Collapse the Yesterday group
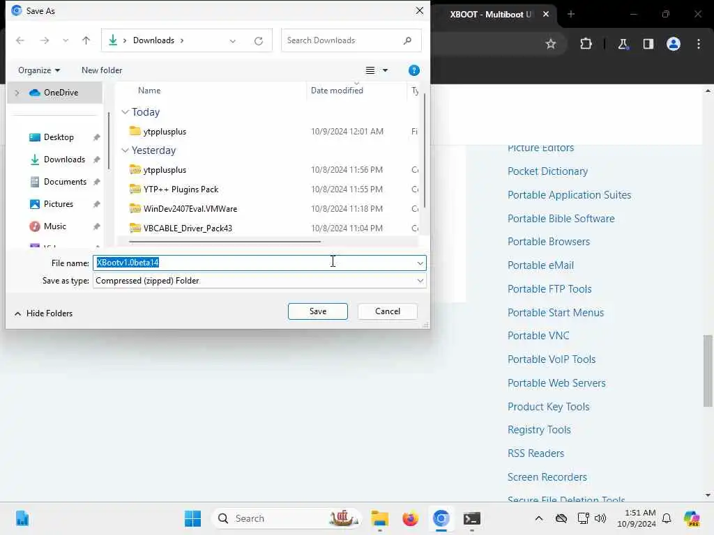 tap(126, 150)
